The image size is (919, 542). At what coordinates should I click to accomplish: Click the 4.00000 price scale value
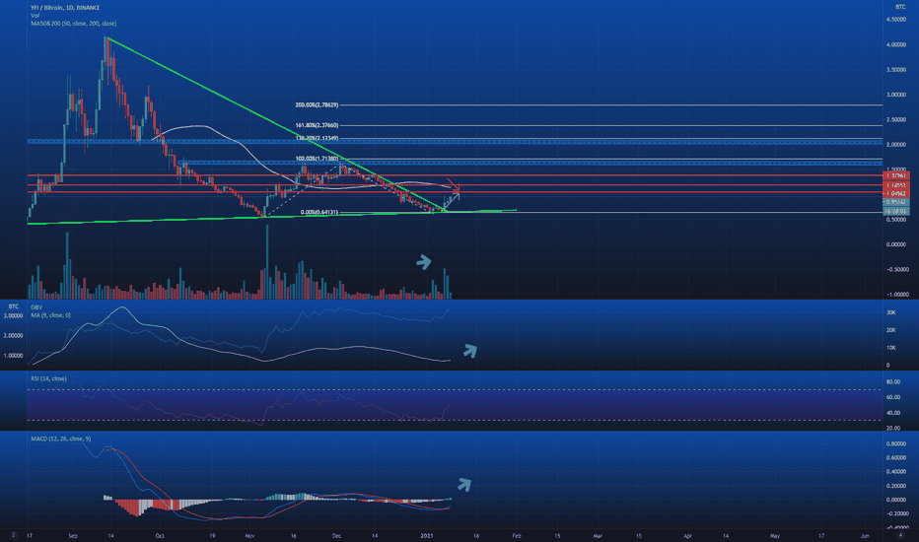tap(896, 44)
